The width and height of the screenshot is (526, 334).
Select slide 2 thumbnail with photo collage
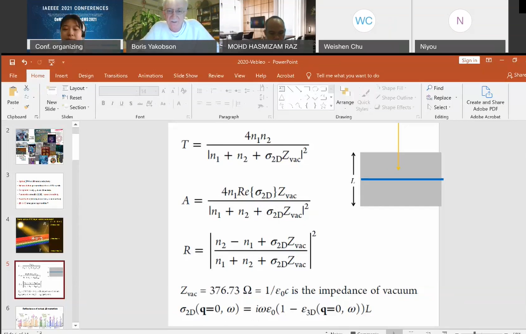(40, 146)
